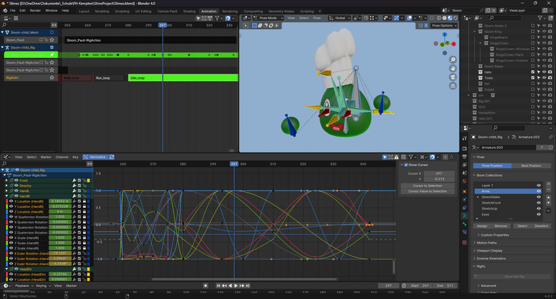Viewport: 556px width, 299px height.
Task: Select the Rest Position button
Action: (x=530, y=165)
